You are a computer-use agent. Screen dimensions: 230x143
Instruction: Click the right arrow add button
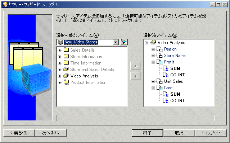pyautogui.click(x=135, y=66)
